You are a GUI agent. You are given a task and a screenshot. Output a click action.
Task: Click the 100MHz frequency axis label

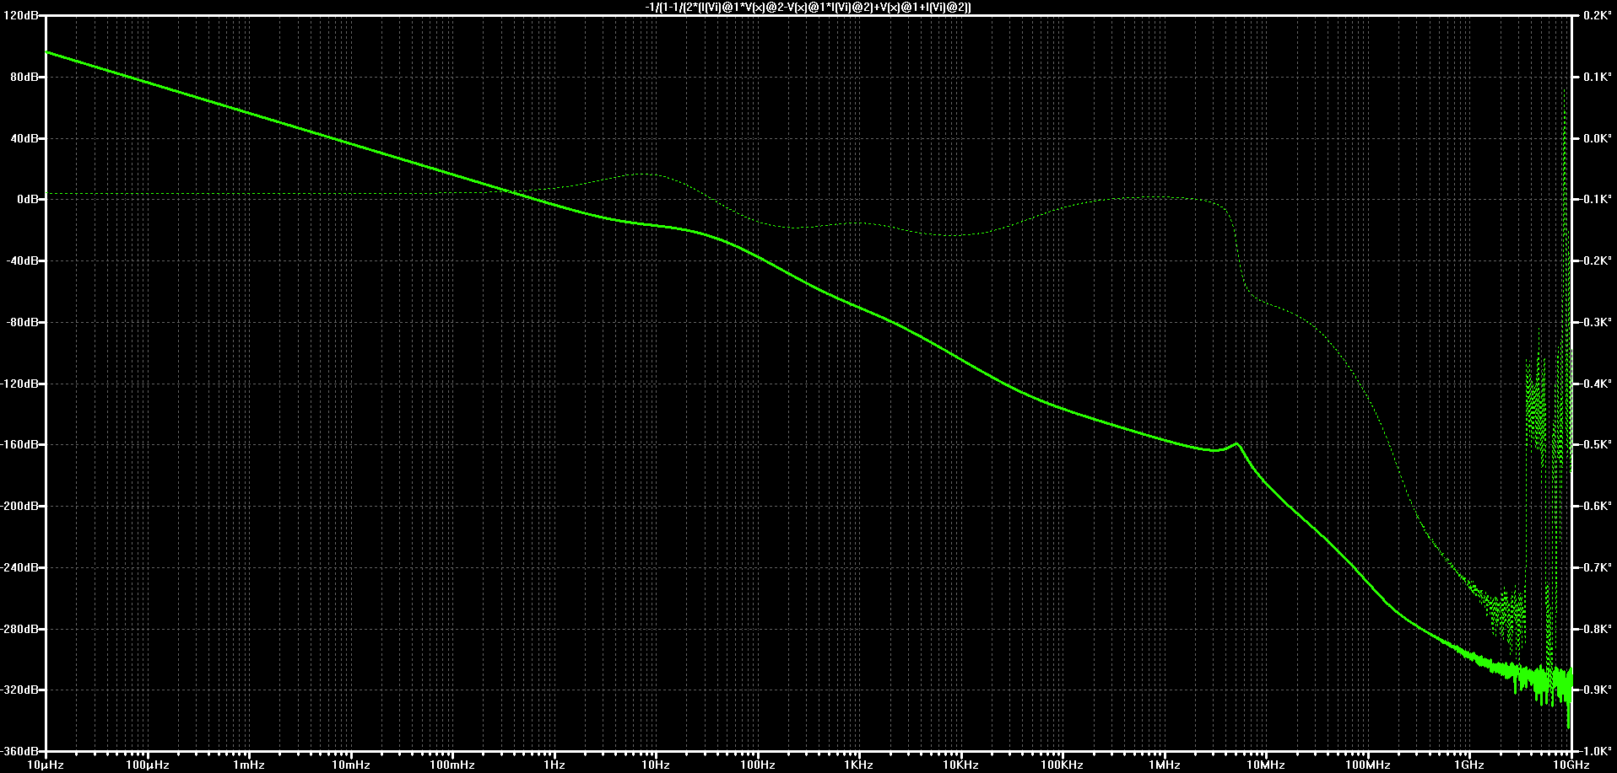1367,765
